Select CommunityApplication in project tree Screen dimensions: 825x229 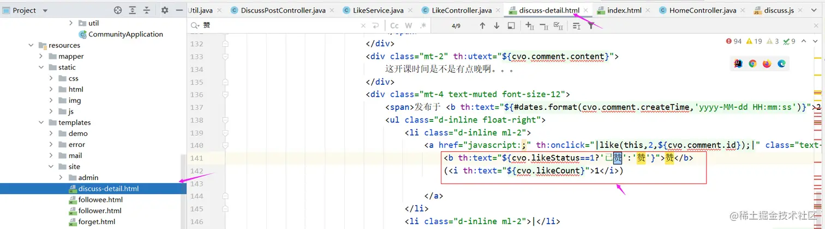pos(121,34)
